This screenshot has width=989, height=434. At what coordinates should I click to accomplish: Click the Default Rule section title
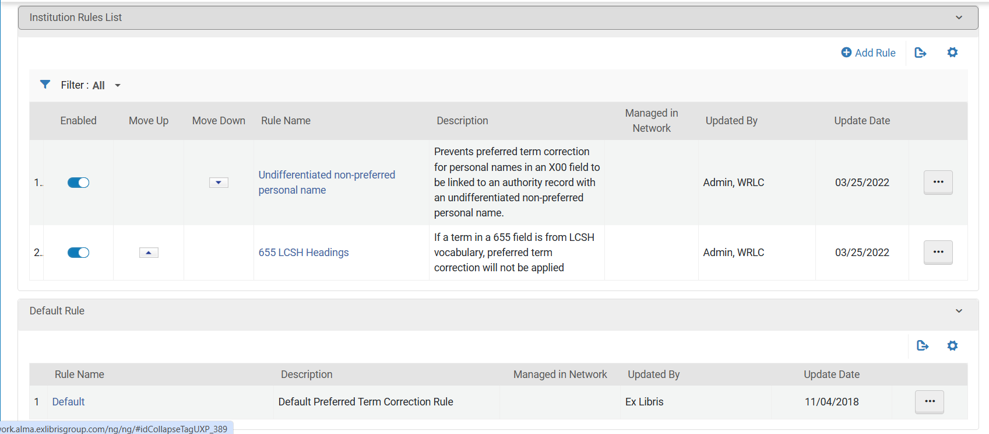click(x=57, y=311)
